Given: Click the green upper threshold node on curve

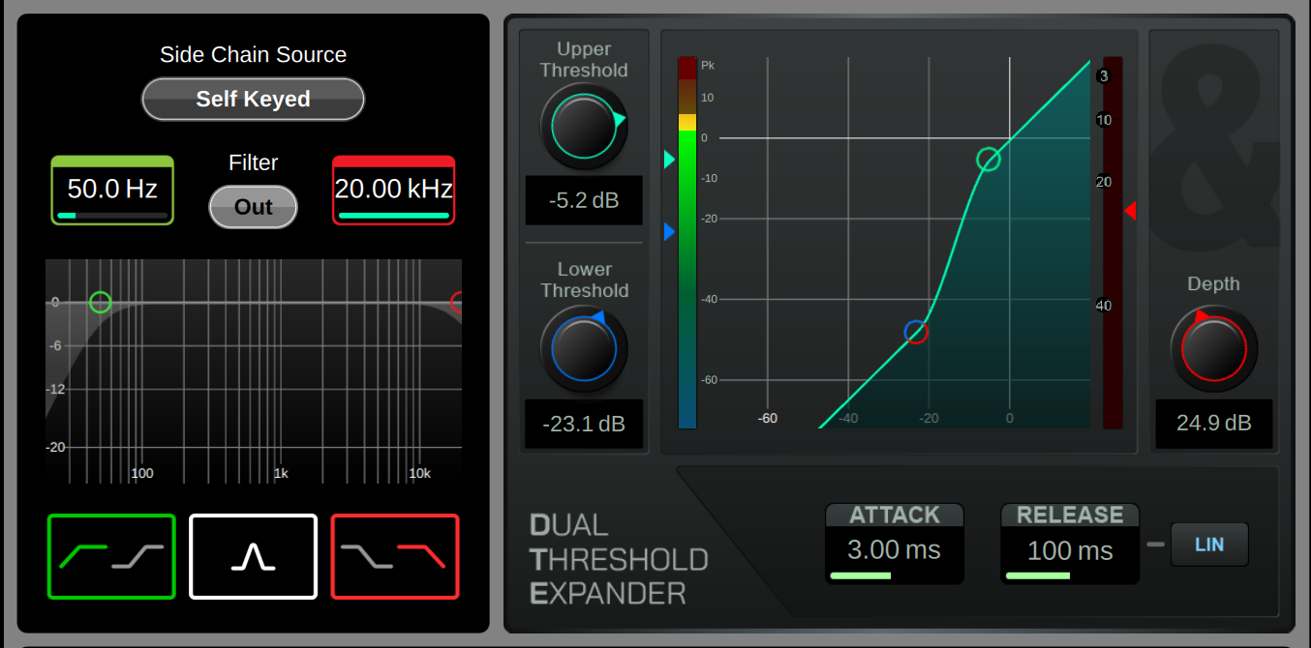Looking at the screenshot, I should [988, 160].
